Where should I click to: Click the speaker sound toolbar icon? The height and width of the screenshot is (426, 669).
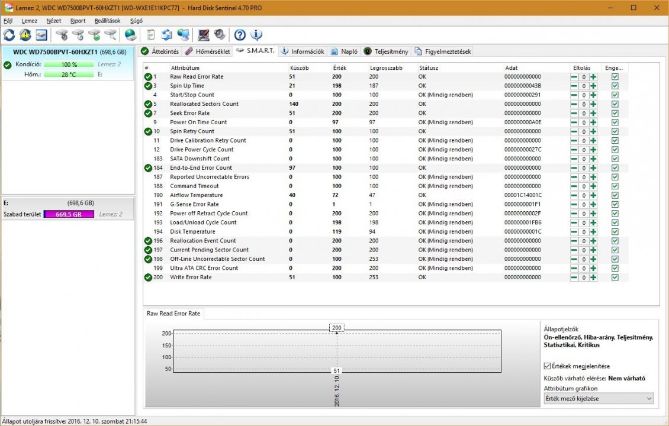click(x=219, y=35)
